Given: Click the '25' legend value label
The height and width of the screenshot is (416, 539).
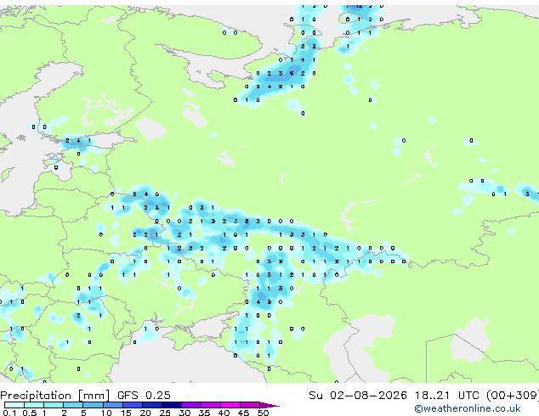Looking at the screenshot, I should 165,413.
